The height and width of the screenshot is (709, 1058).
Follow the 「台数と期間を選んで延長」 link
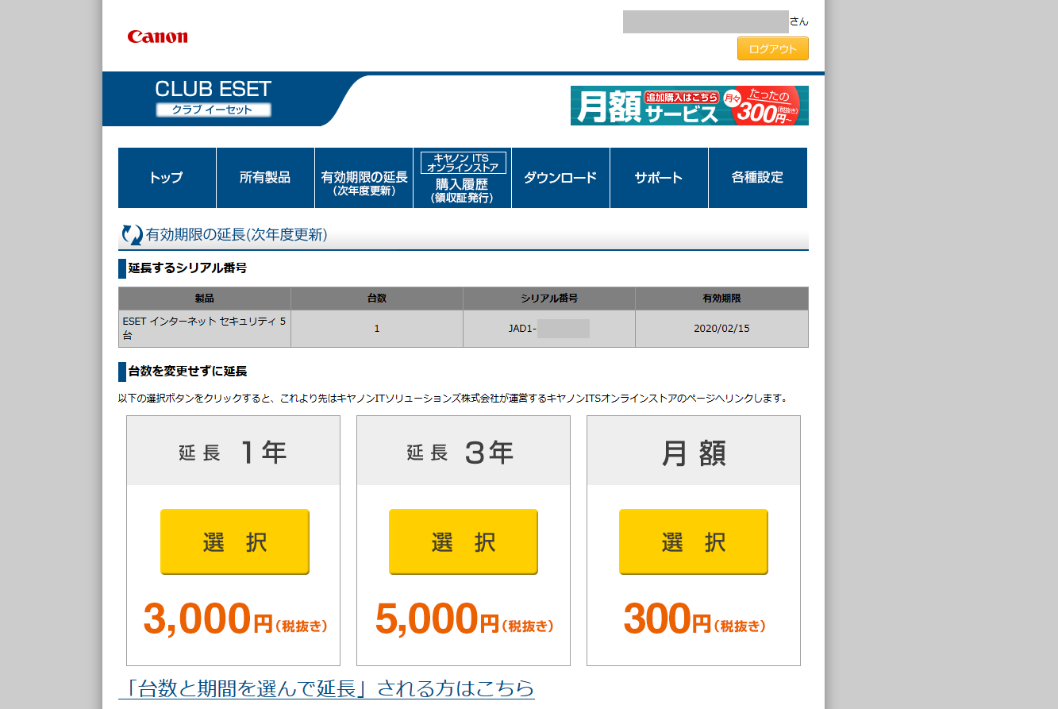tap(326, 688)
